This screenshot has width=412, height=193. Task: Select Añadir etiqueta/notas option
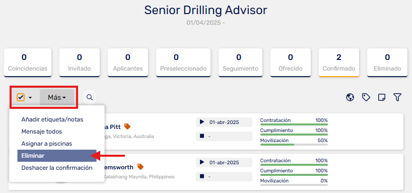pyautogui.click(x=52, y=119)
